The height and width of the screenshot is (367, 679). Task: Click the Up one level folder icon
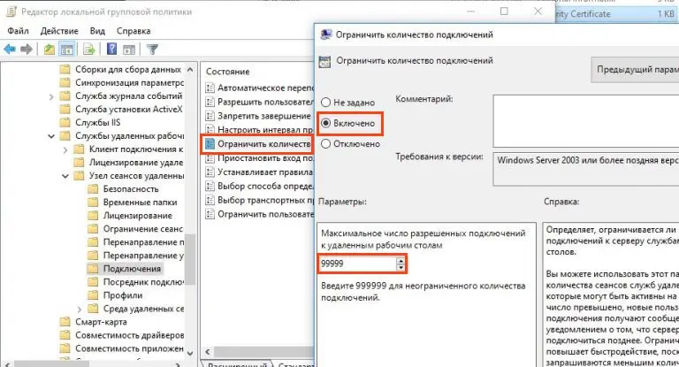50,49
